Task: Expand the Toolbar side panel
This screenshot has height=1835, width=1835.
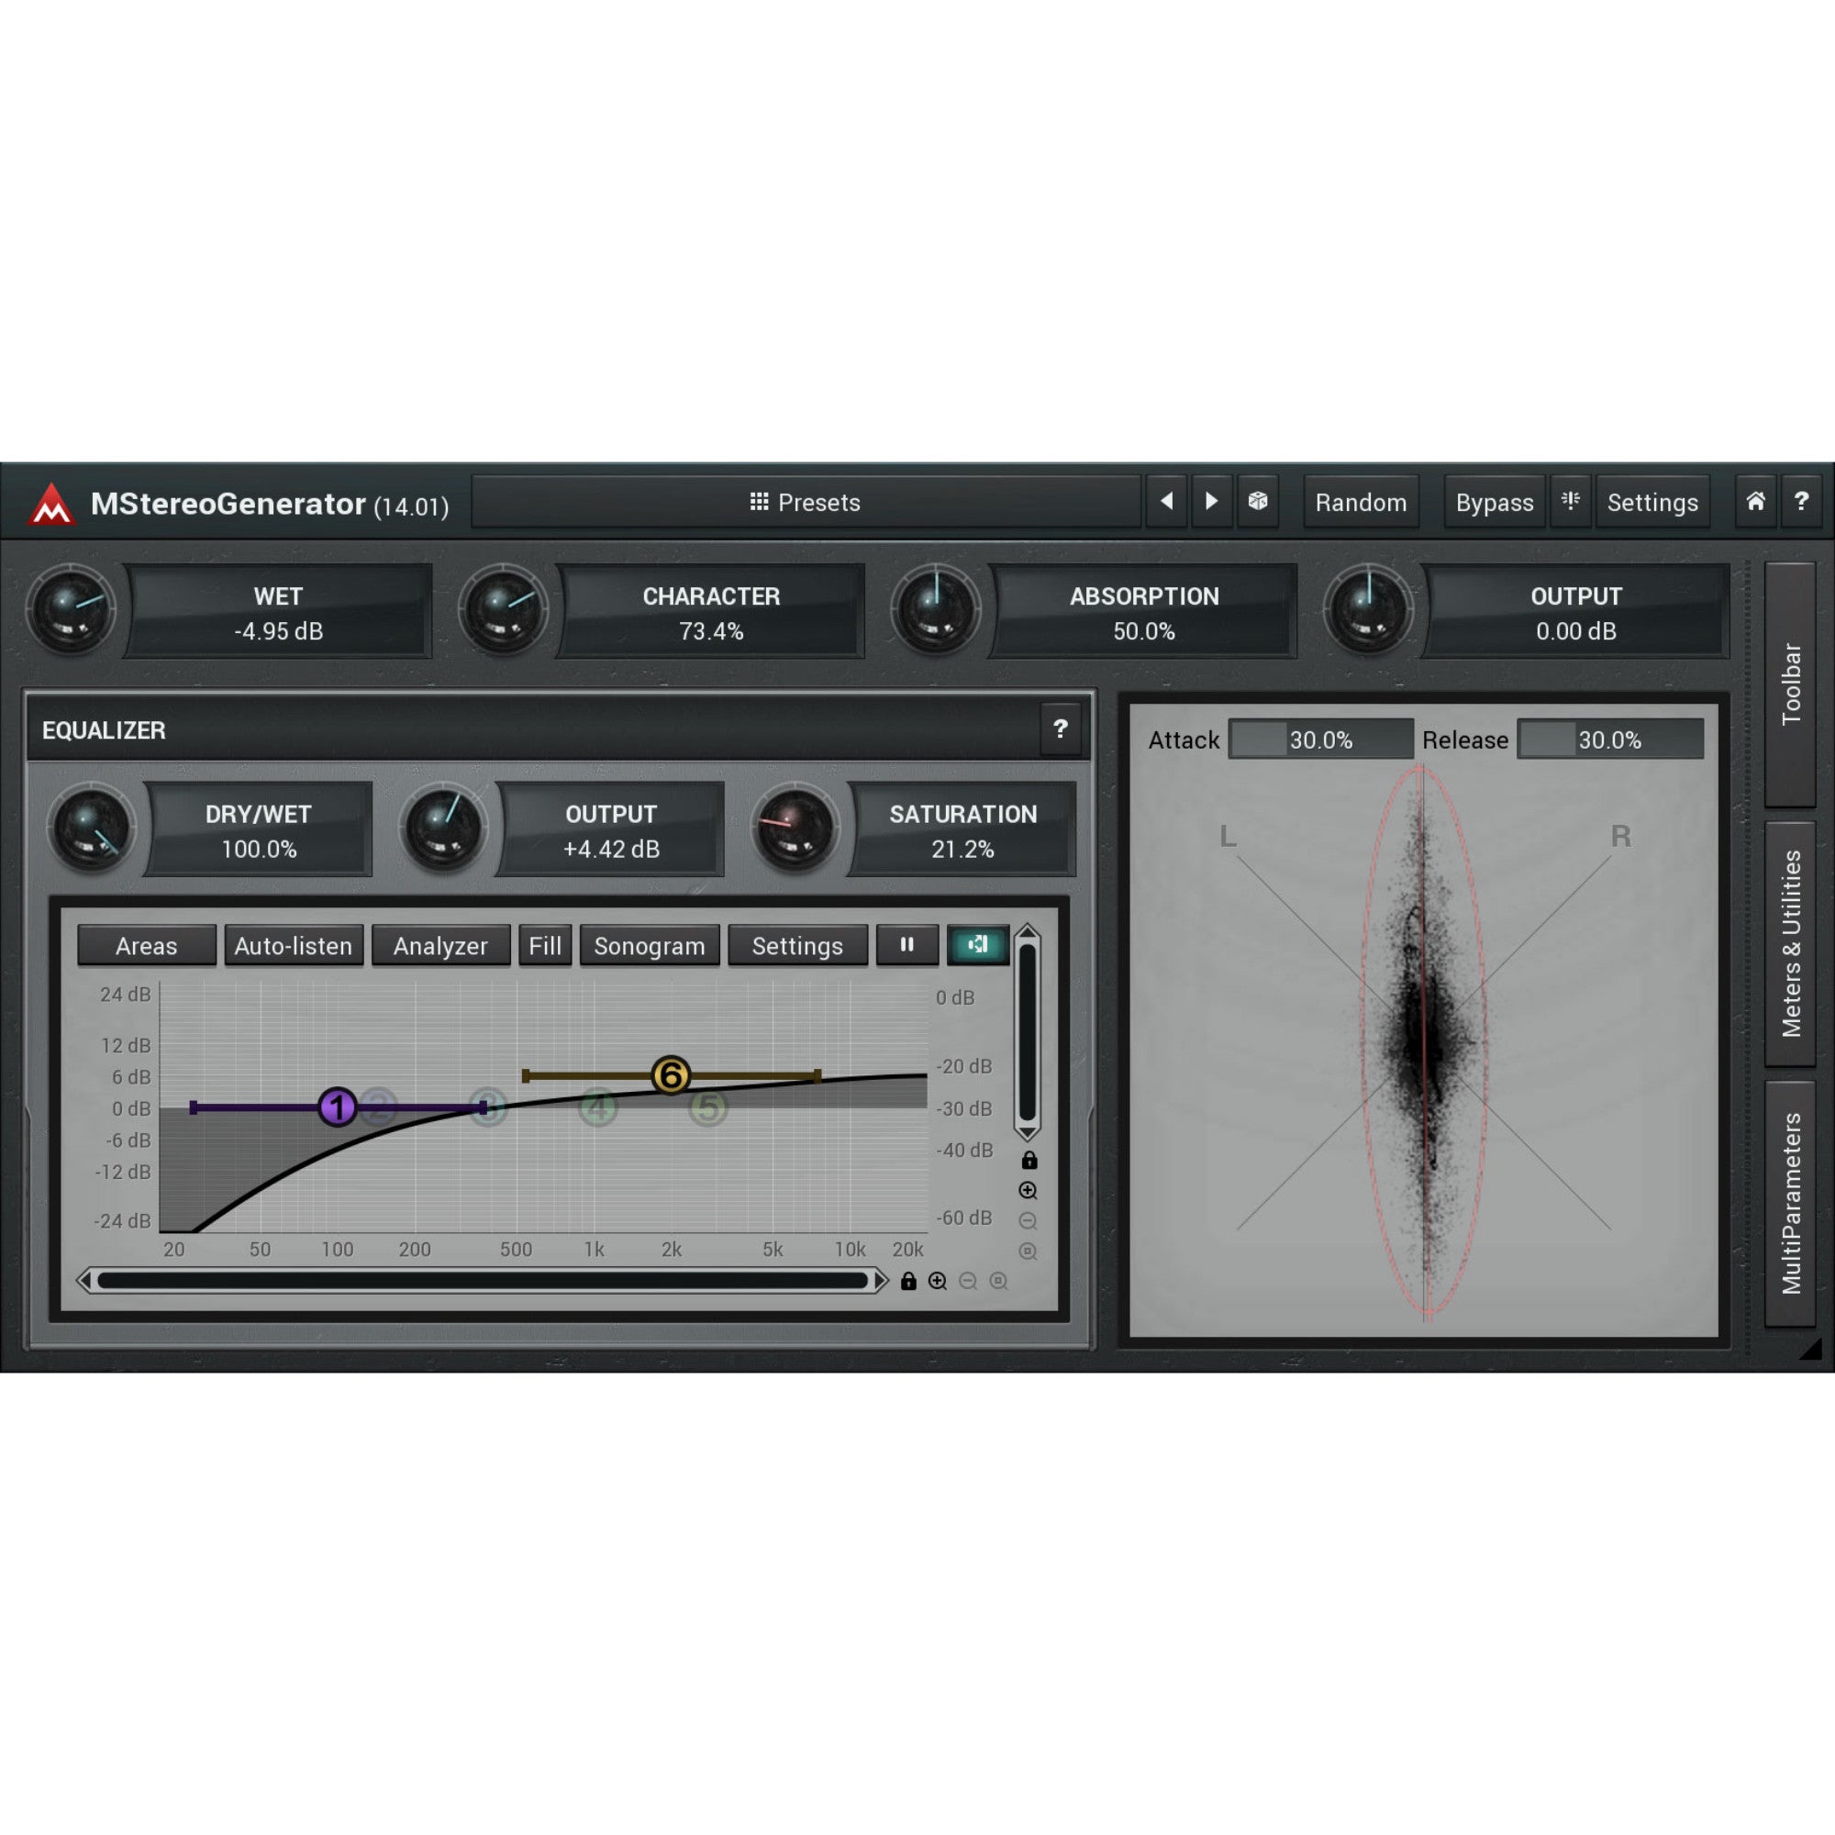Action: pyautogui.click(x=1790, y=684)
